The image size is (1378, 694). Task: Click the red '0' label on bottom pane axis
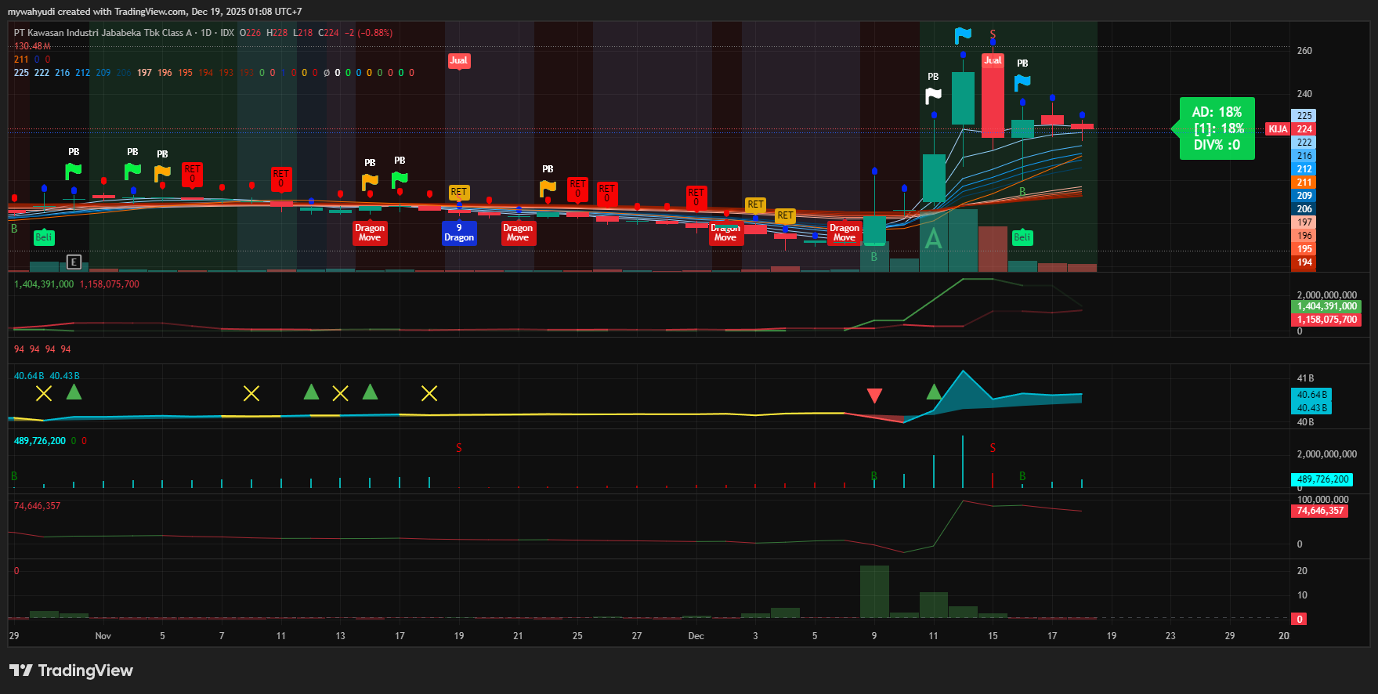click(x=1300, y=620)
